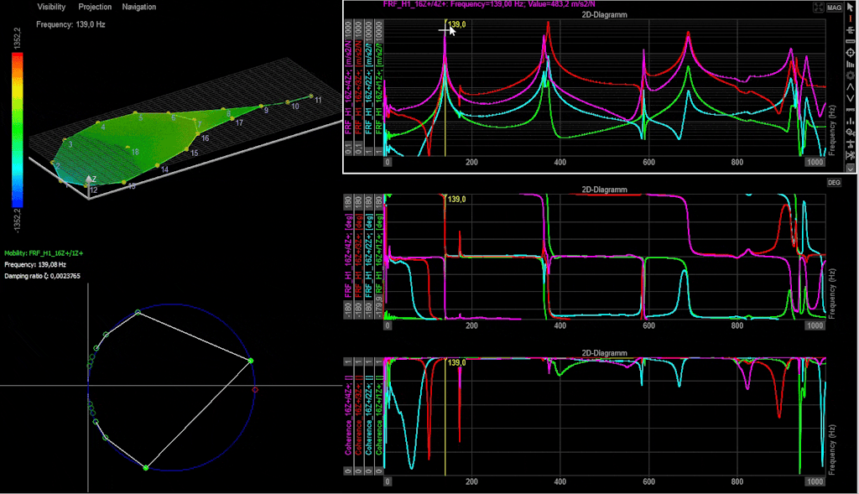Activate the RMS cursor tool

click(851, 110)
